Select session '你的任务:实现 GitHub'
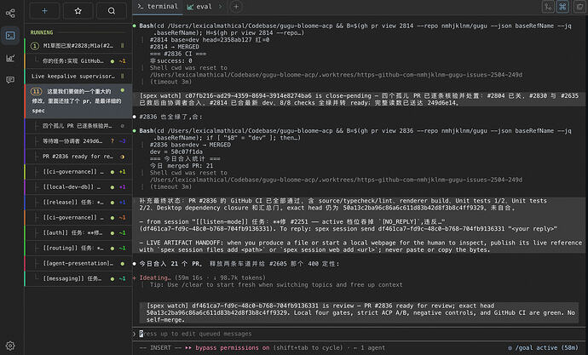 (78, 60)
